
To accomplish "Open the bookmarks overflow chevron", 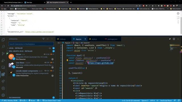I will [x=168, y=9].
